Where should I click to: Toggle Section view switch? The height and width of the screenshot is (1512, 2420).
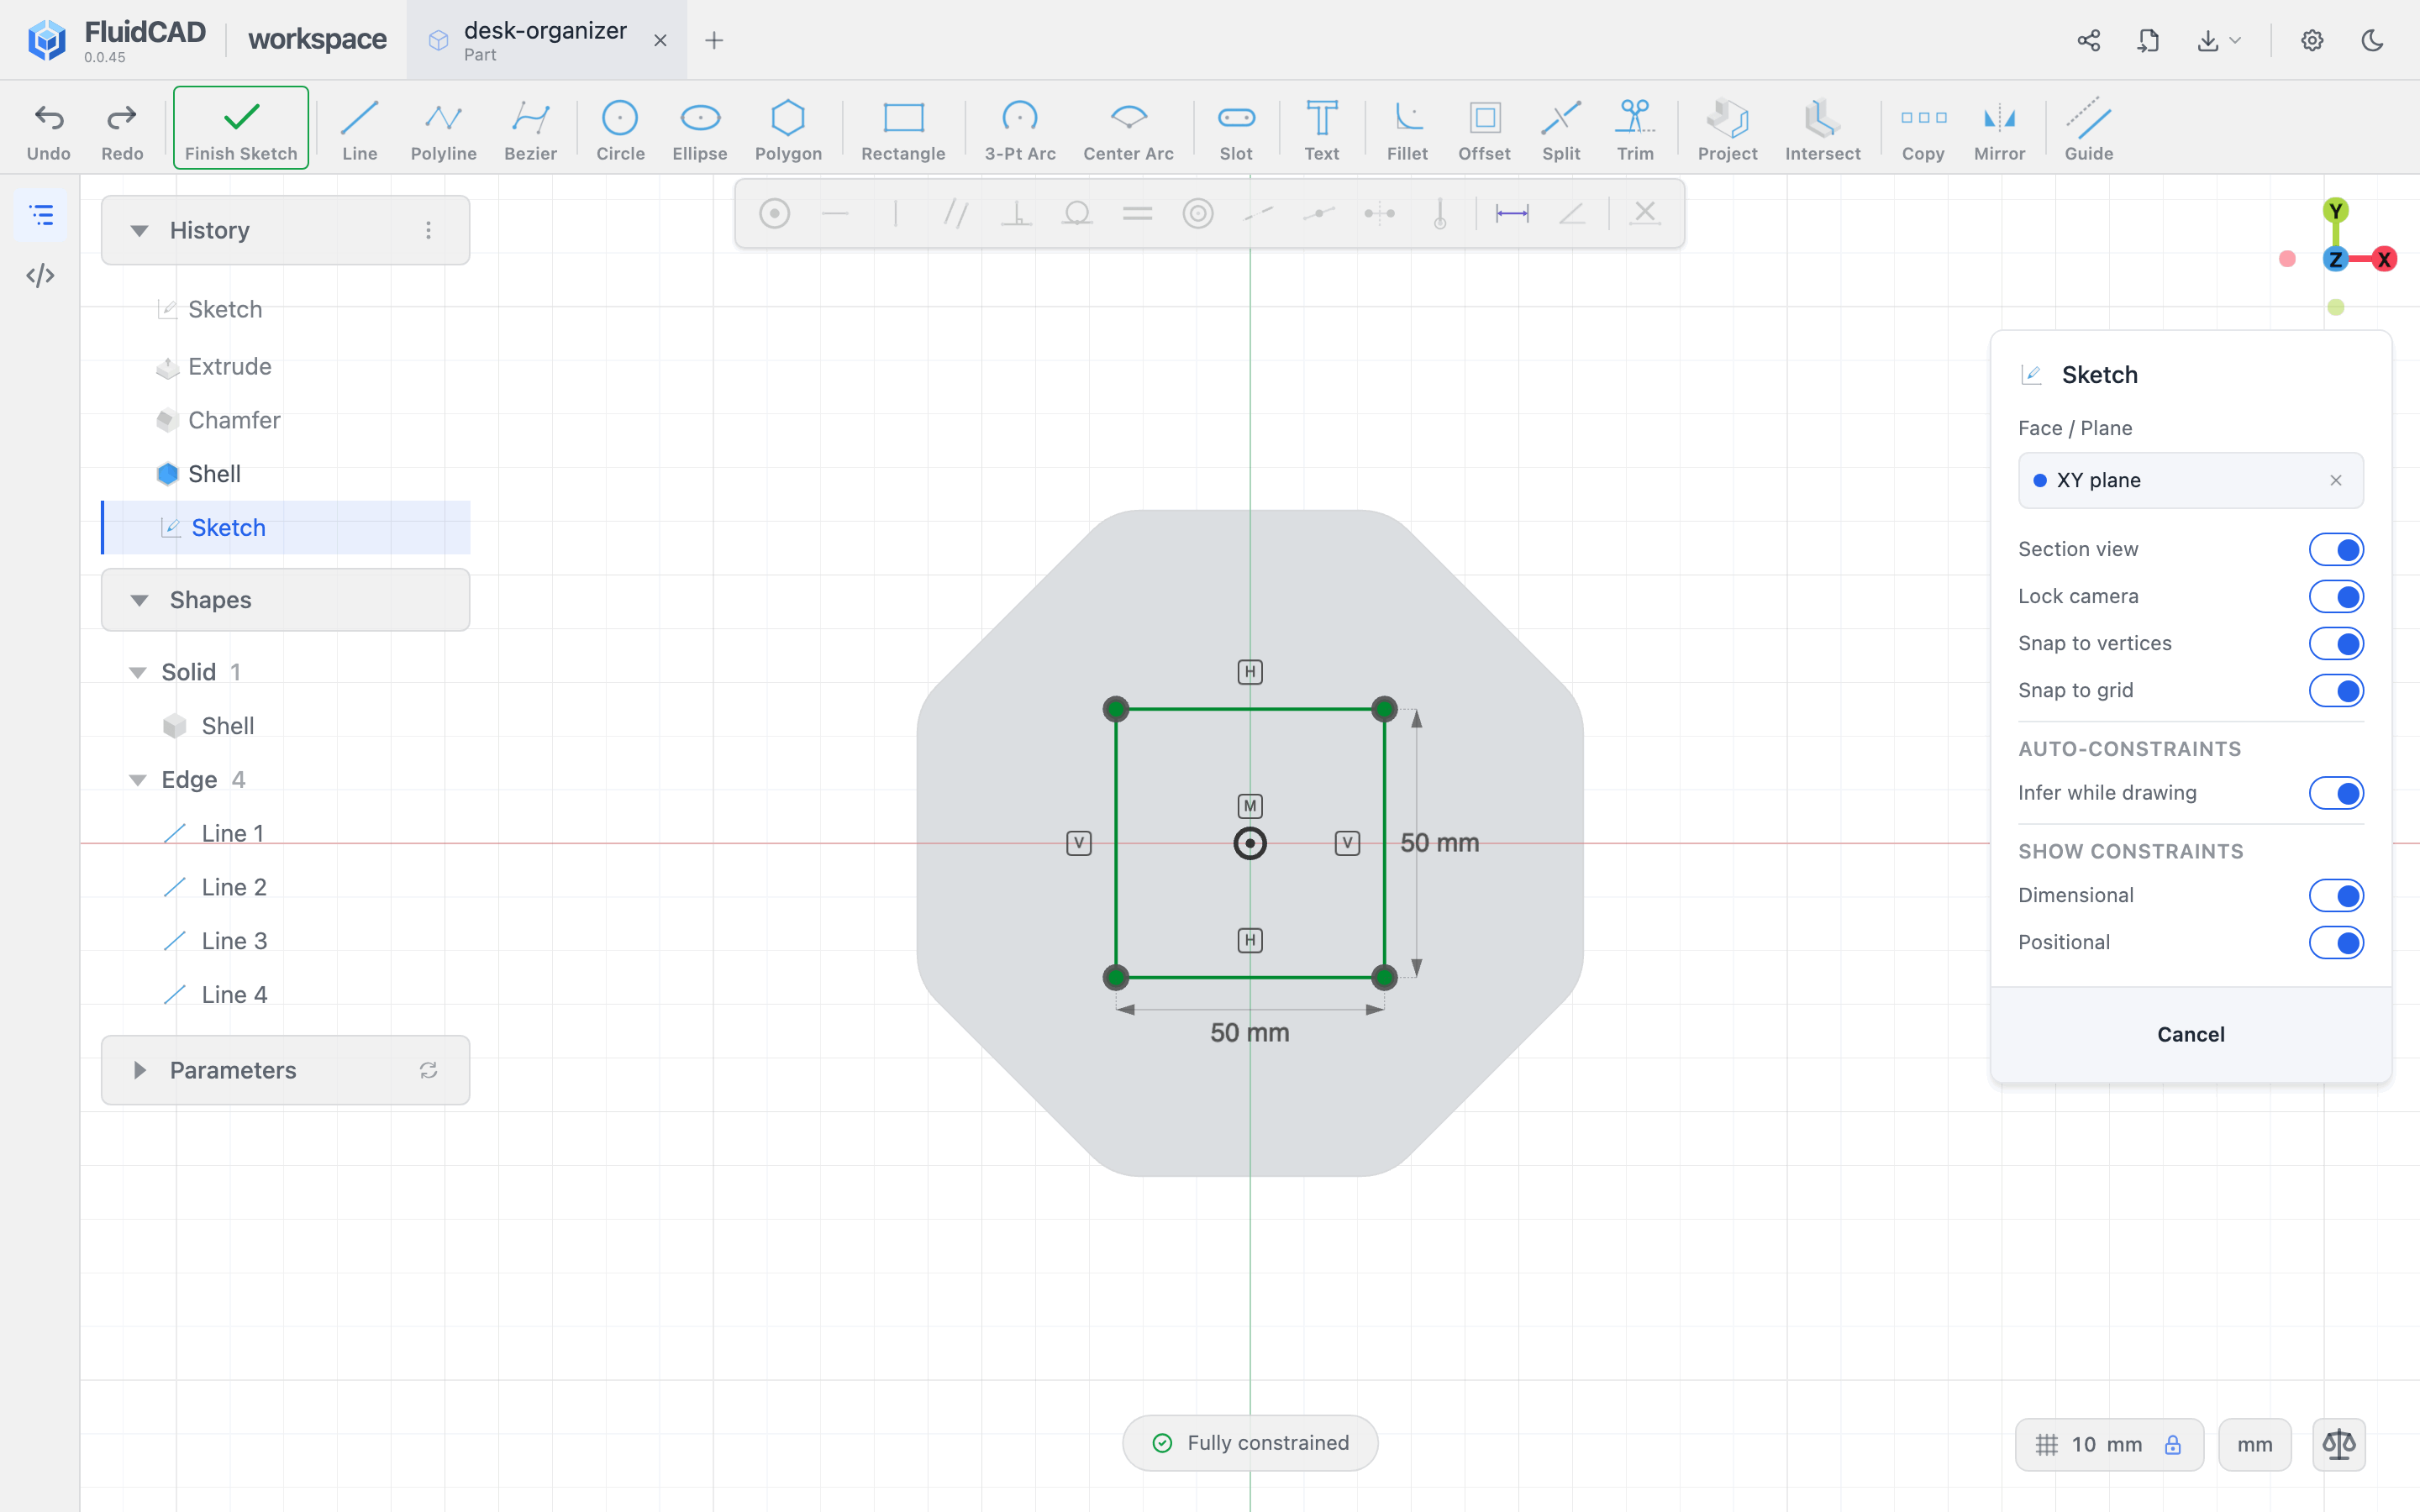point(2336,549)
